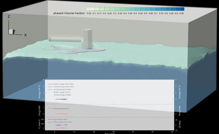
Task: Click the blue Gravity energy of Uni-SoPro line sample
Action: point(51,87)
